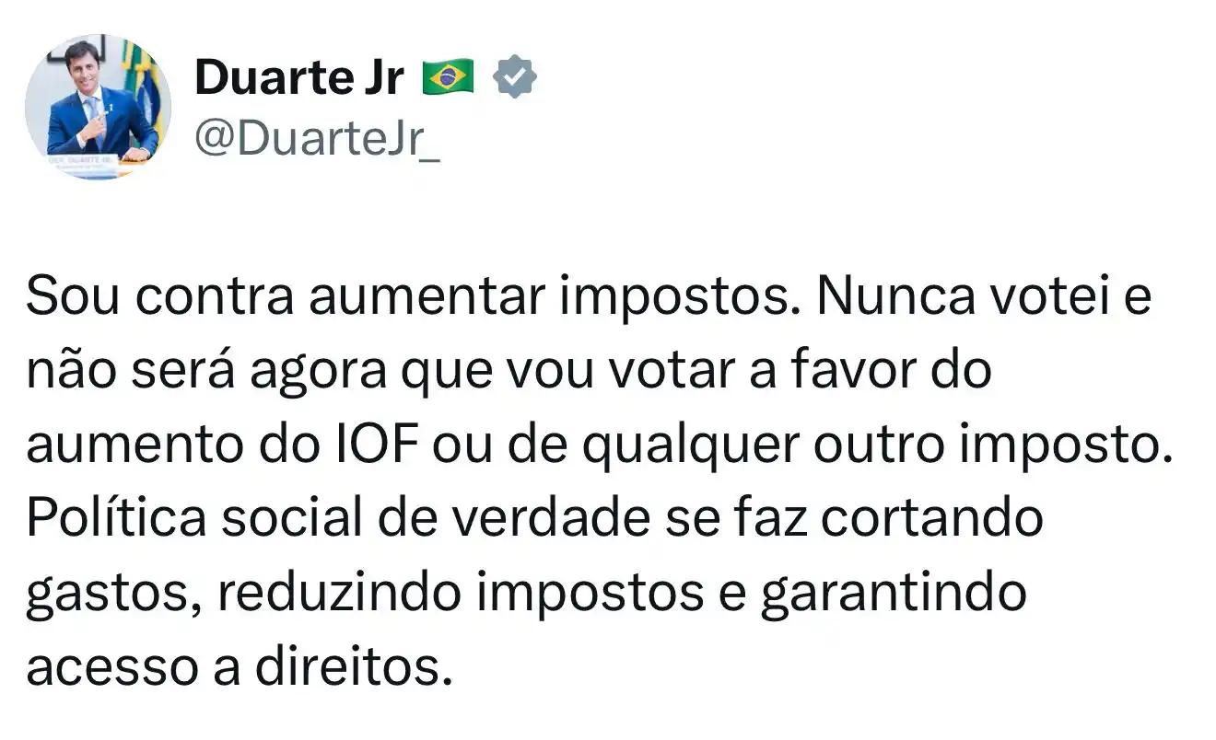The width and height of the screenshot is (1216, 740).
Task: Click the Duarte Jr display name
Action: click(x=299, y=78)
